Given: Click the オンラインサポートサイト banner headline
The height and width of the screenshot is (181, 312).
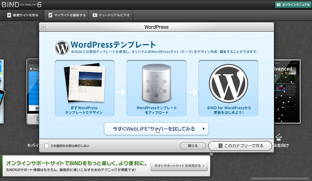Looking at the screenshot, I should click(x=77, y=163).
